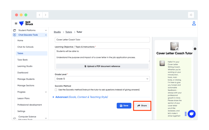Click the Skill Struck logo

pyautogui.click(x=26, y=23)
